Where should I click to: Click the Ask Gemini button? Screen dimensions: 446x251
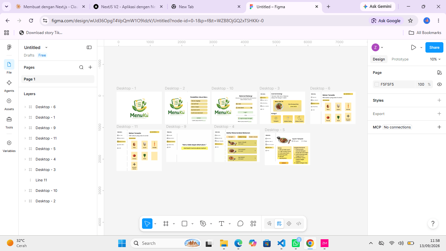[378, 7]
